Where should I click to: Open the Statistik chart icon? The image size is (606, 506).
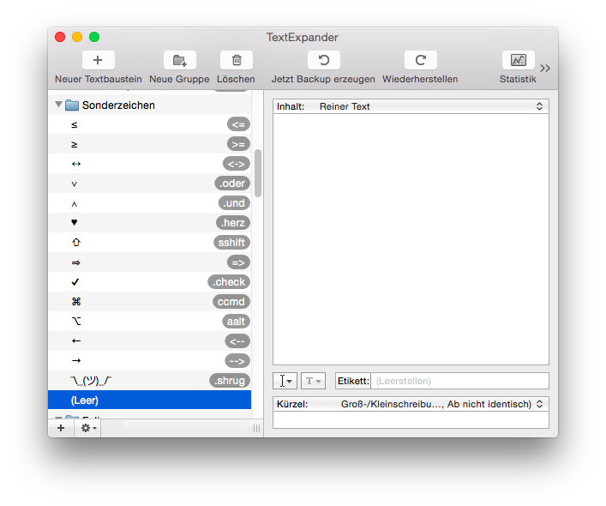(519, 60)
